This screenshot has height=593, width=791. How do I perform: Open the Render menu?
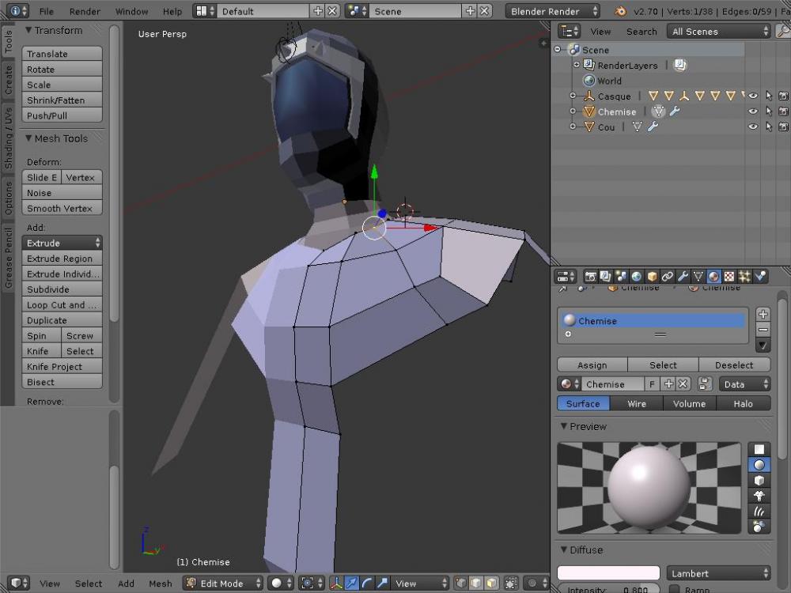pos(85,11)
